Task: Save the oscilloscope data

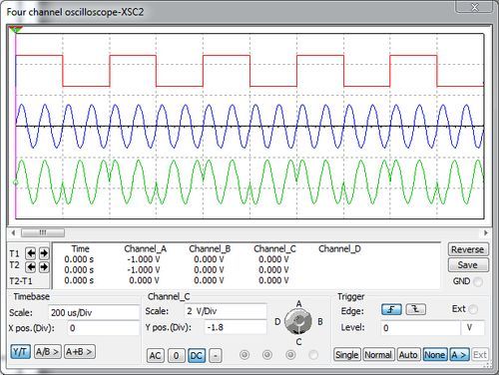Action: coord(467,265)
